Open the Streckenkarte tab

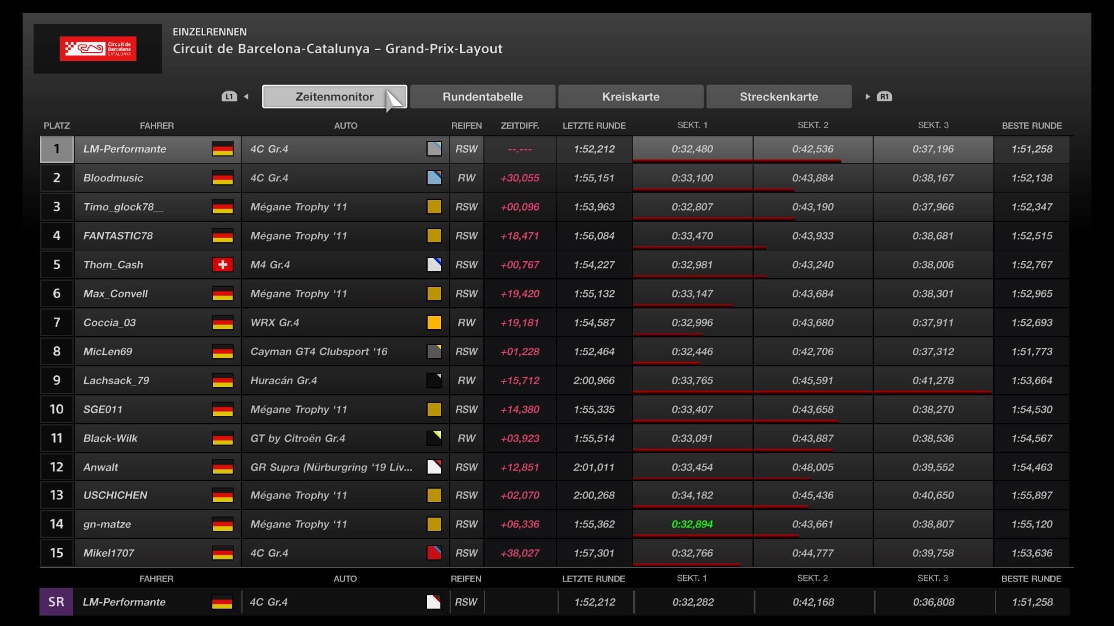pos(779,97)
